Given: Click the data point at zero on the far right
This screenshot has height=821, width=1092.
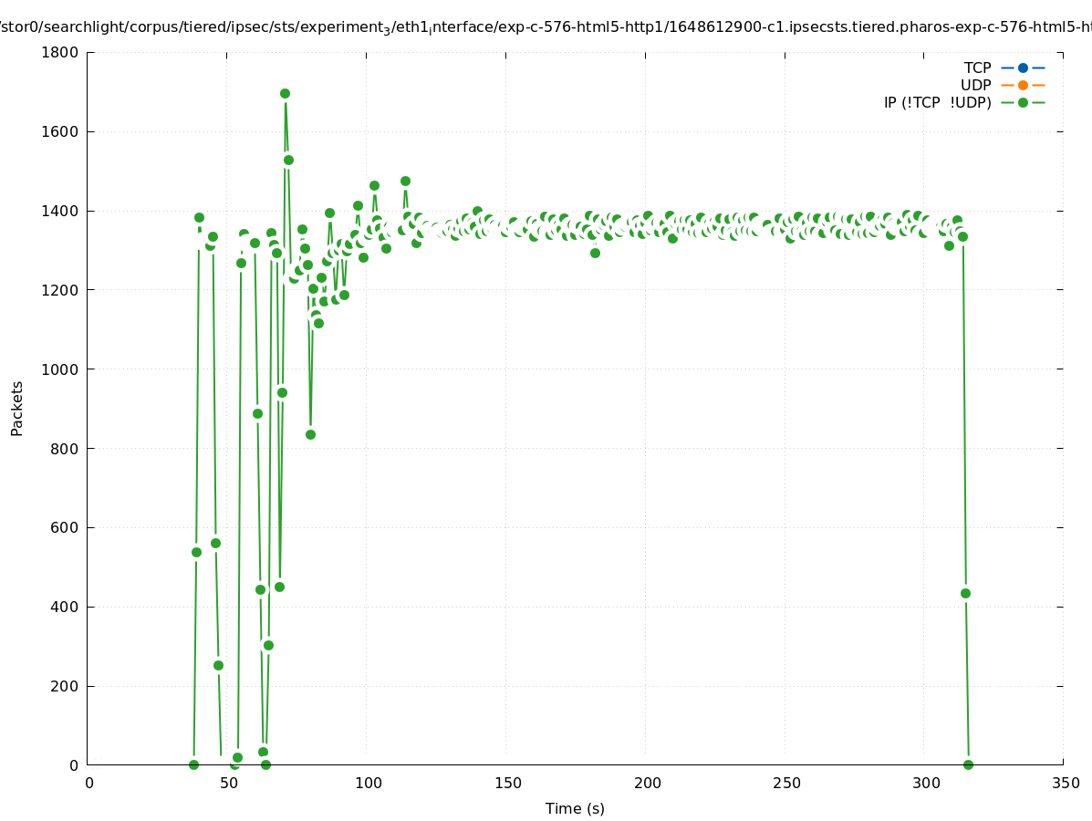Looking at the screenshot, I should coord(968,764).
